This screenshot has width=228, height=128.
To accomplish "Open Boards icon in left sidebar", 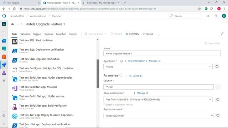I will (4, 41).
